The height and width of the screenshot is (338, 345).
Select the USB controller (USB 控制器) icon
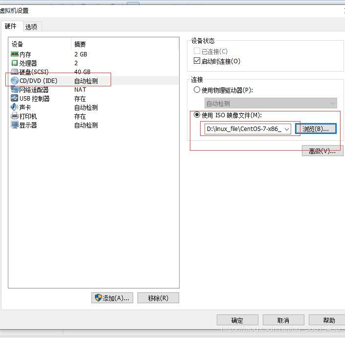[x=15, y=98]
